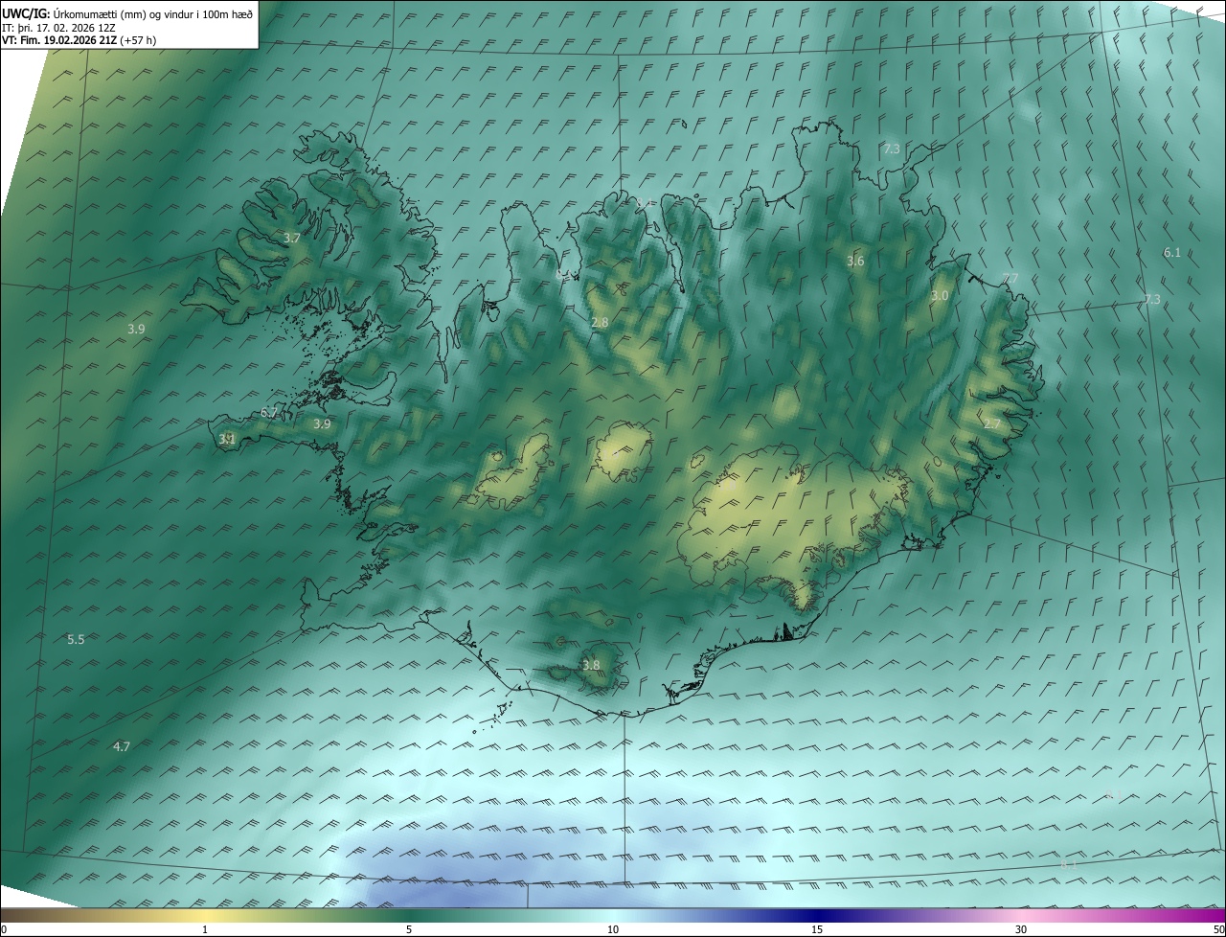Select the 7.7 map value

coord(1010,278)
